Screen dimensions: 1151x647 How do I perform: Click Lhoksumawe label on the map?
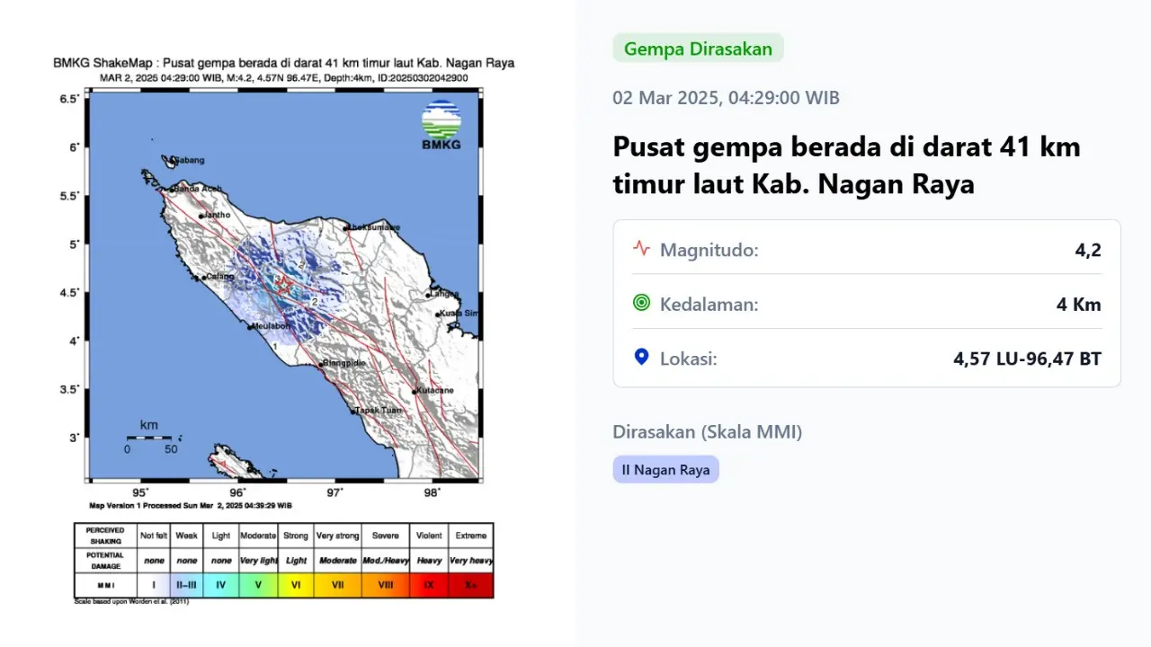point(373,228)
